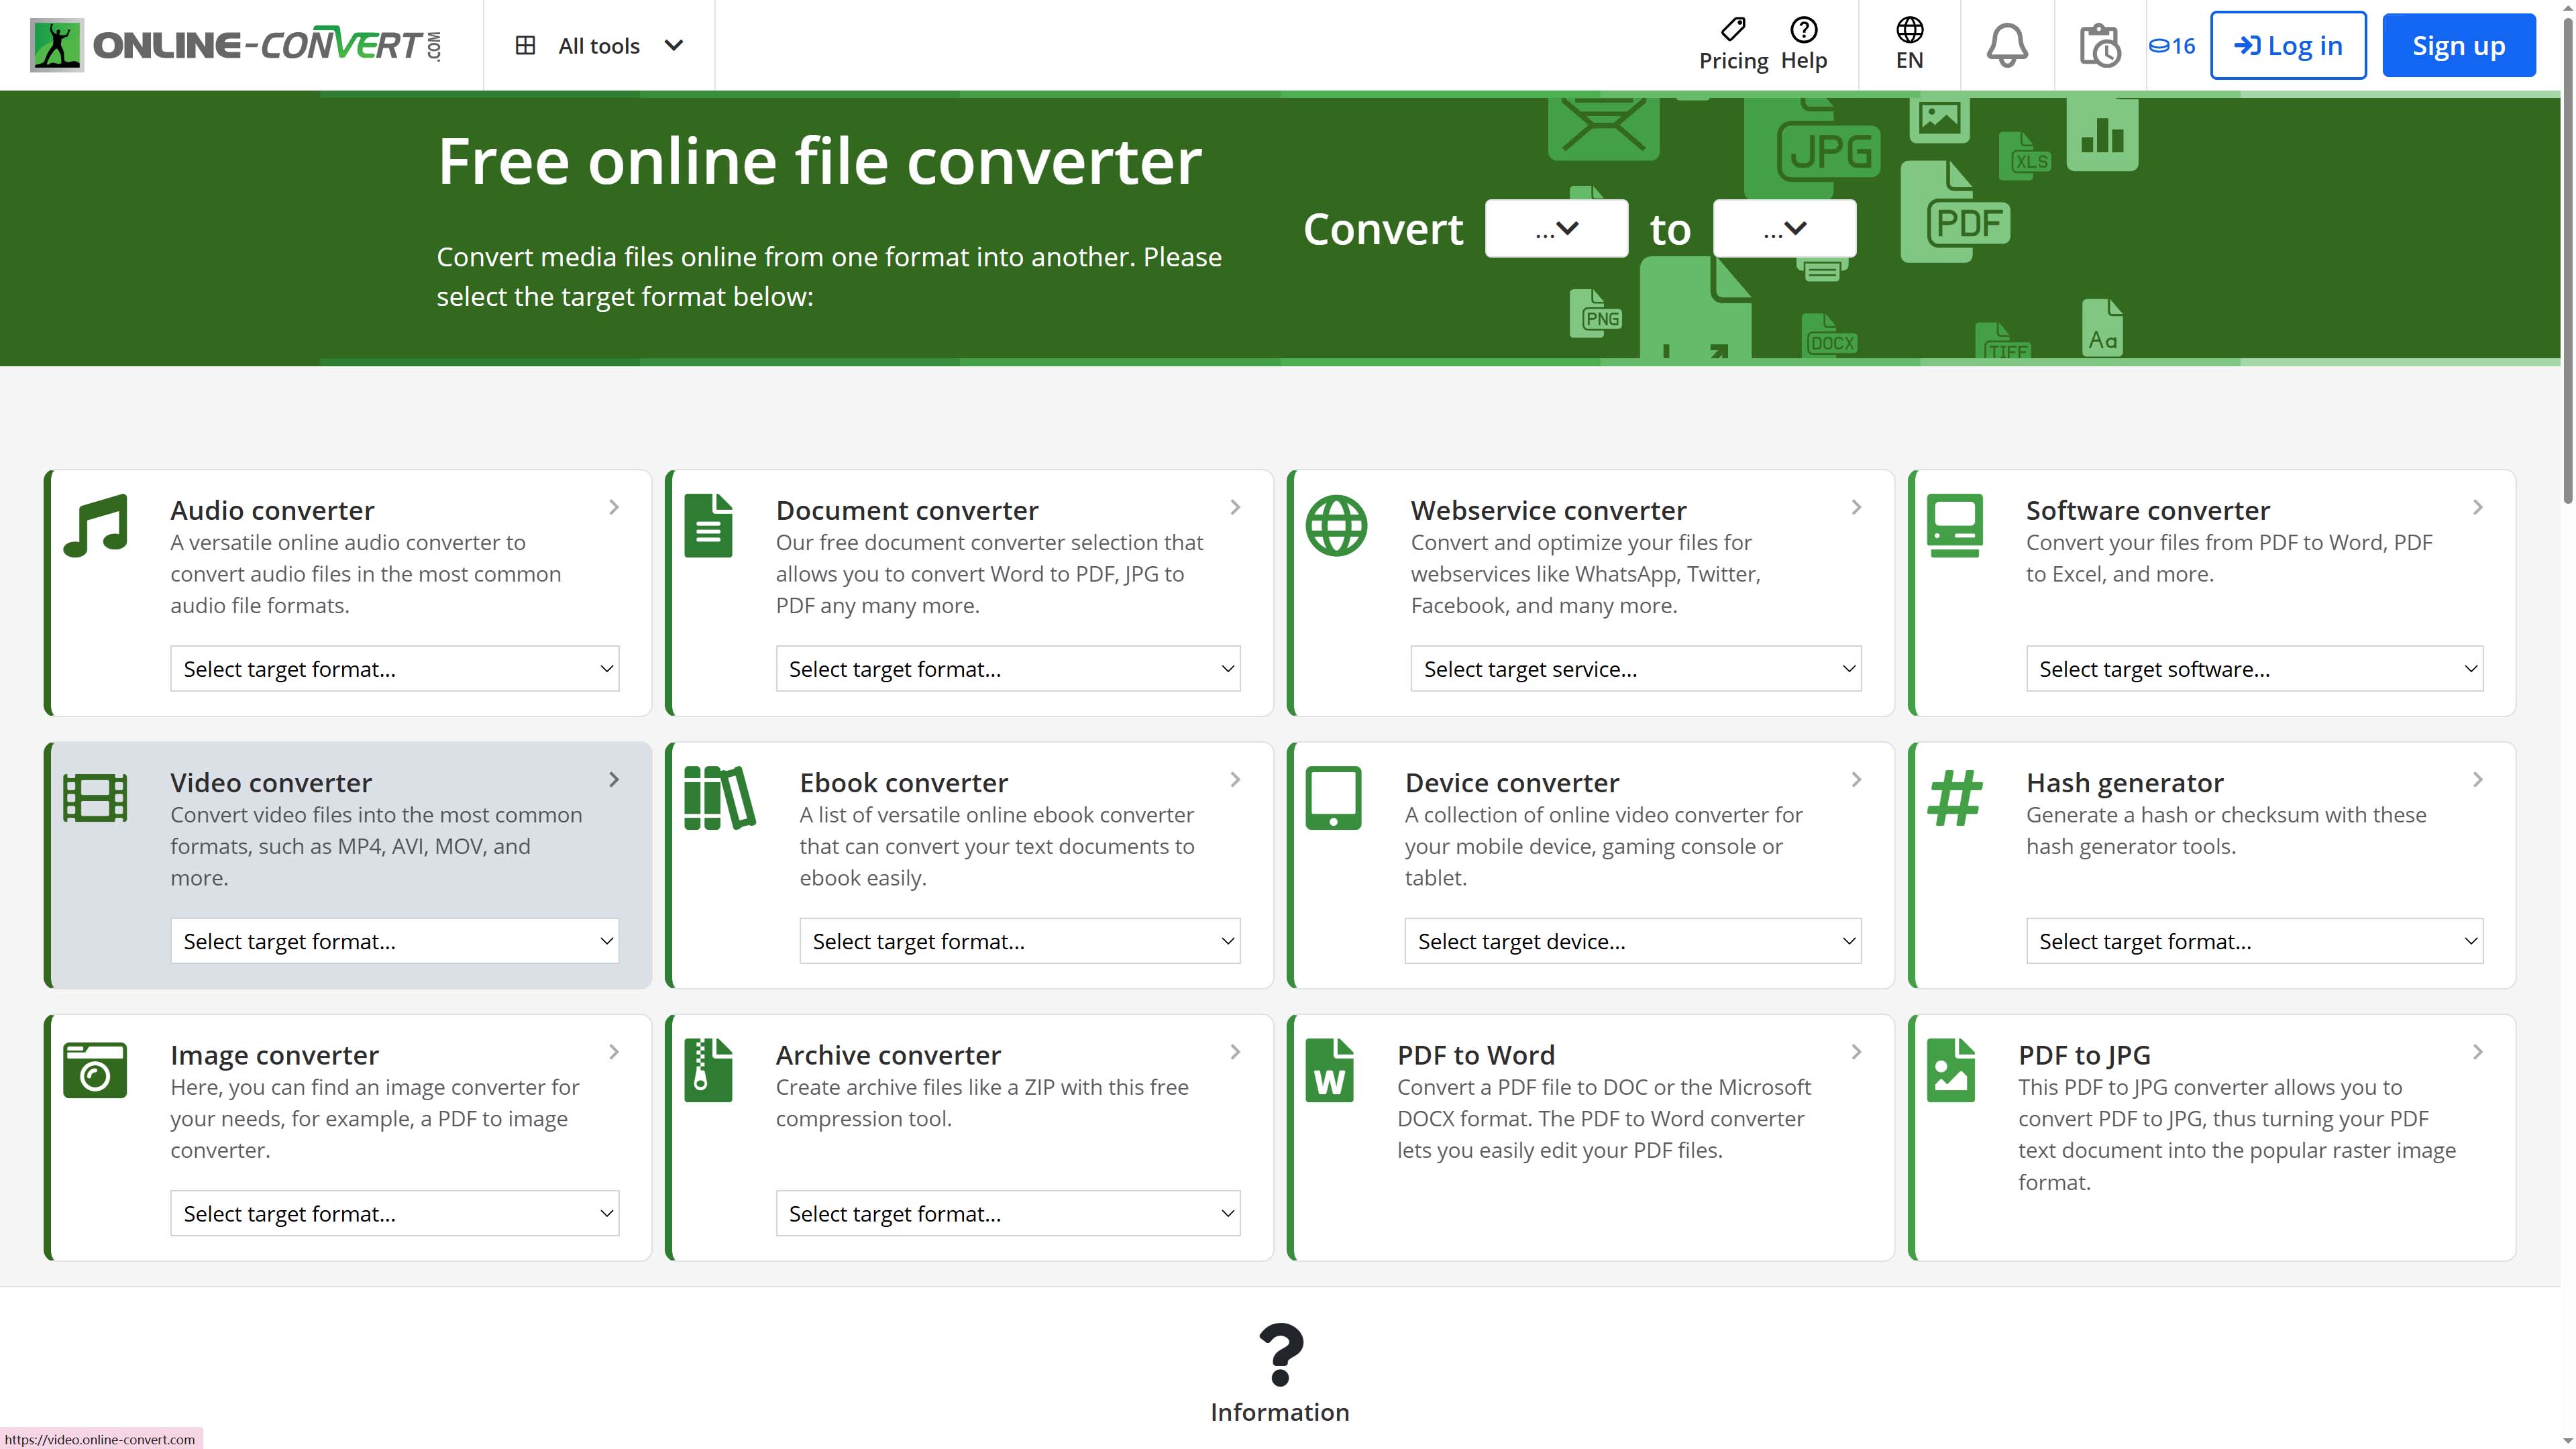2576x1449 pixels.
Task: Open the Pricing page
Action: (1733, 45)
